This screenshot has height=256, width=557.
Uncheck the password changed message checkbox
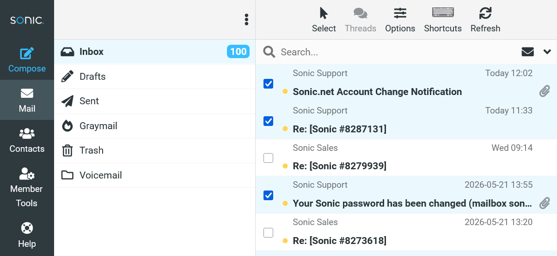pyautogui.click(x=268, y=196)
